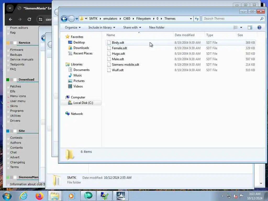Open Downloads in navigation pane
The width and height of the screenshot is (268, 201).
tap(81, 48)
